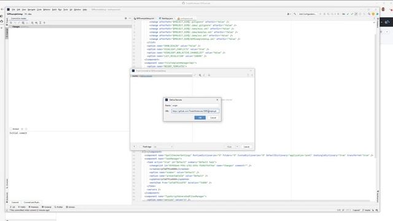Image resolution: width=393 pixels, height=221 pixels.
Task: Hide the Commit tool window
Action: pyautogui.click(x=130, y=18)
